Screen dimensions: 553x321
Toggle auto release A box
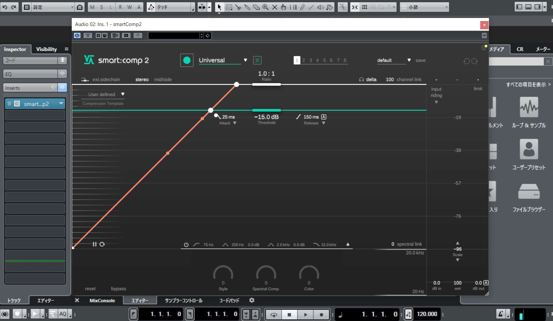point(324,117)
